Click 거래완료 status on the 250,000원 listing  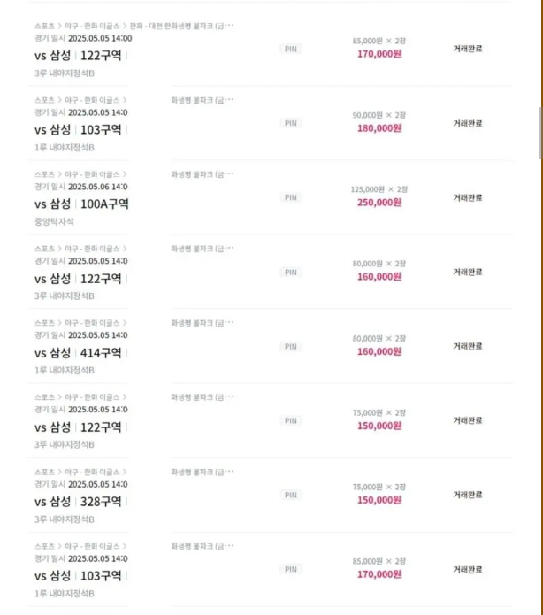tap(468, 197)
